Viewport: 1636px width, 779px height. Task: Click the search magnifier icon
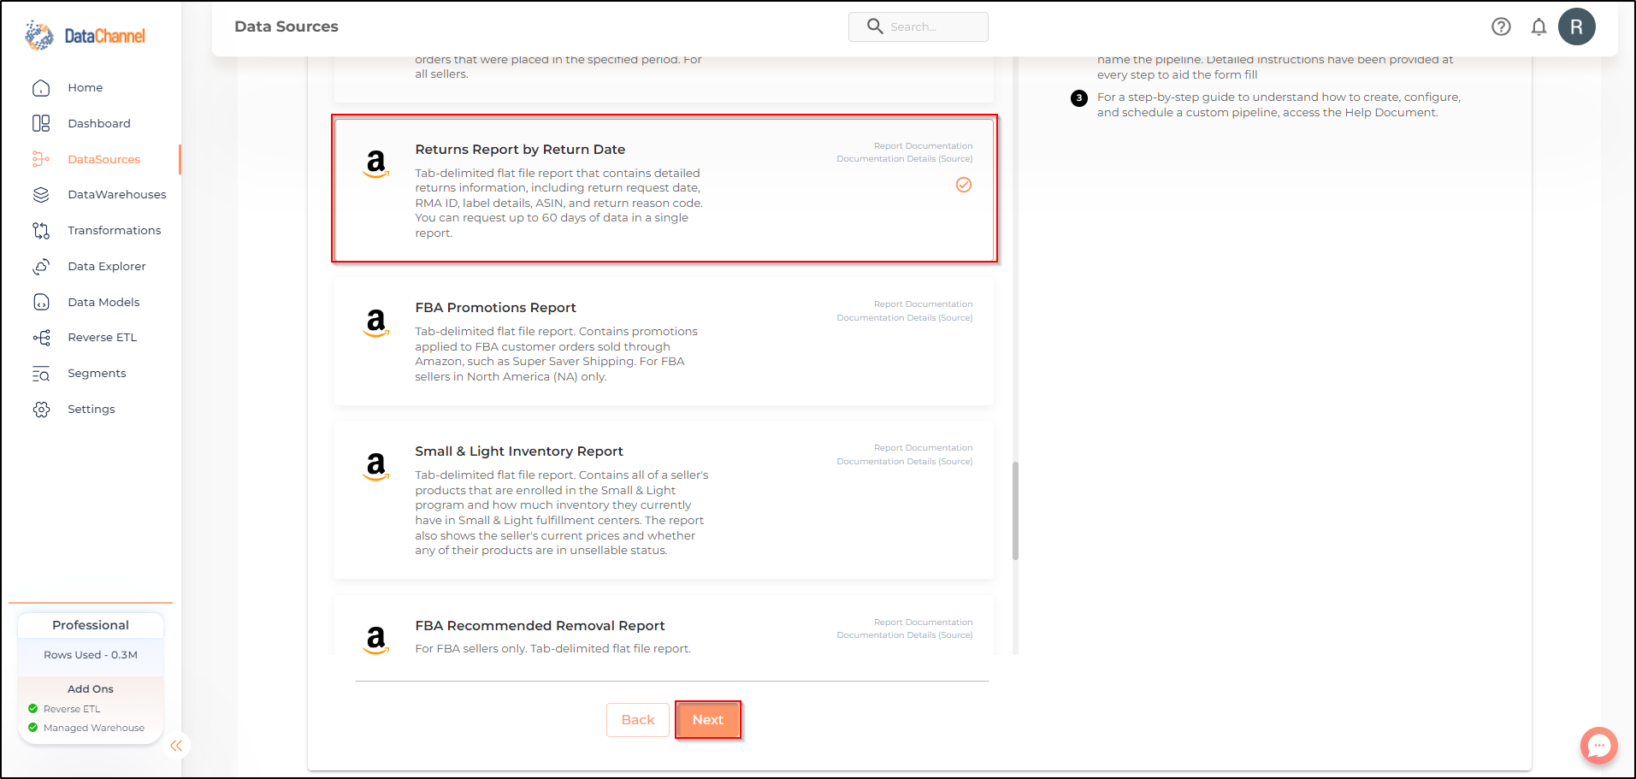point(874,27)
